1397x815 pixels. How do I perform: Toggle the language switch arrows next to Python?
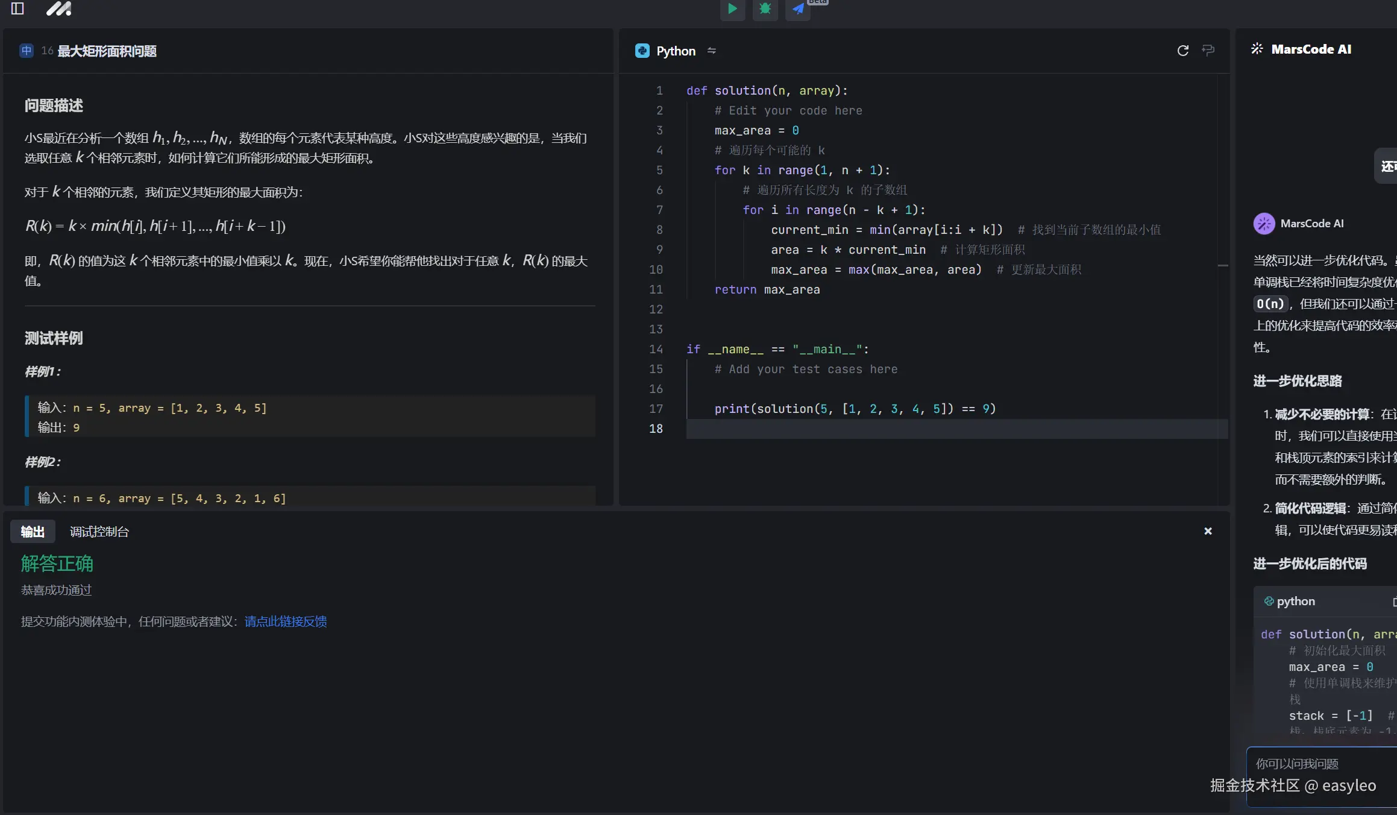click(x=712, y=51)
